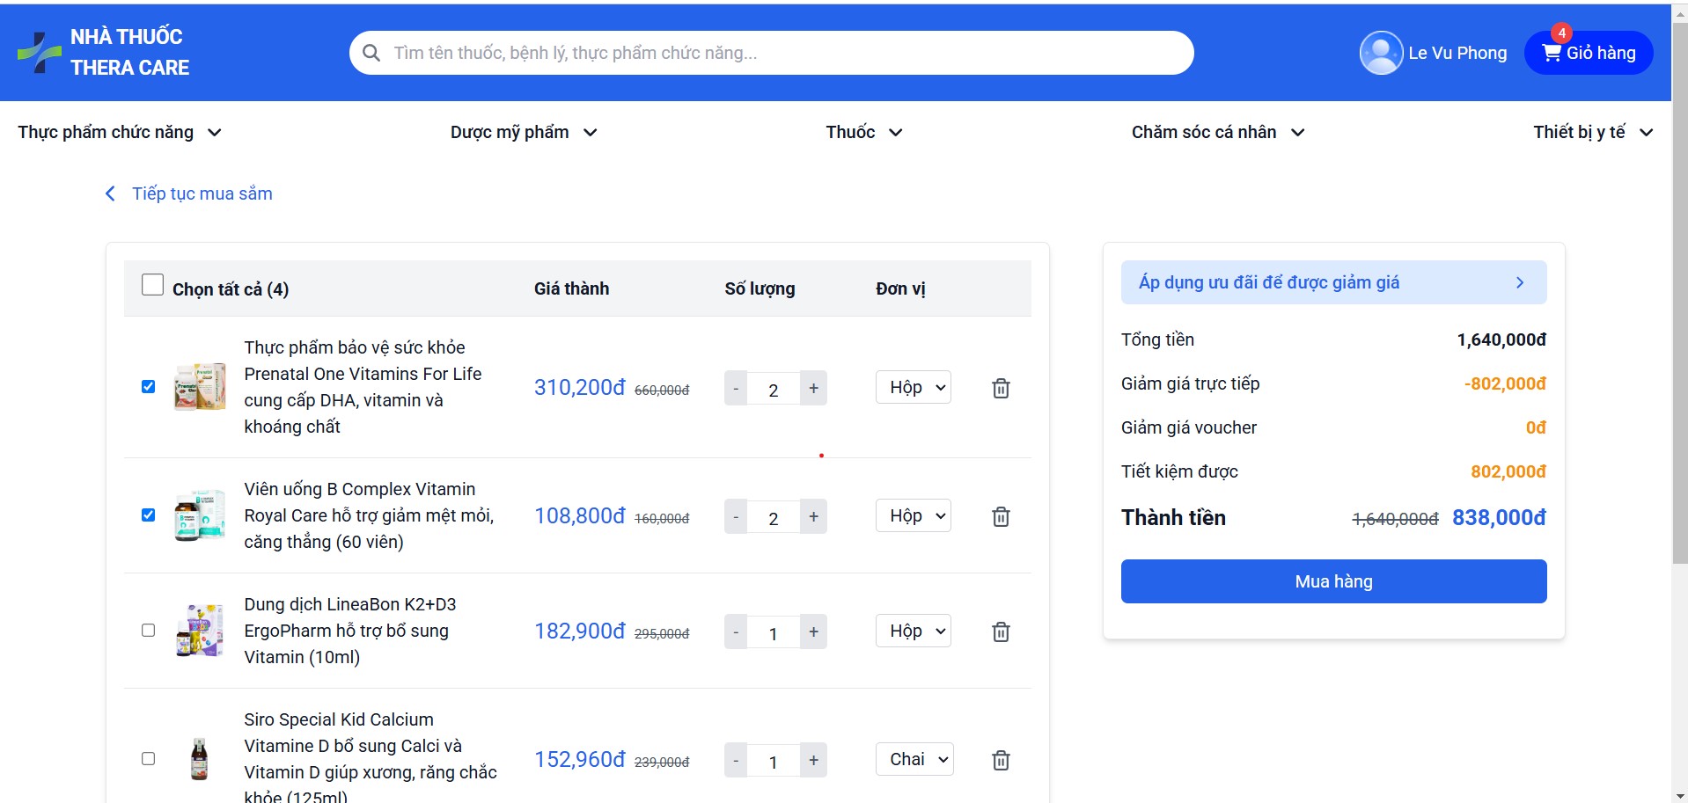Screen dimensions: 1688x803
Task: Remove the B Complex Vitamin item
Action: [x=1001, y=516]
